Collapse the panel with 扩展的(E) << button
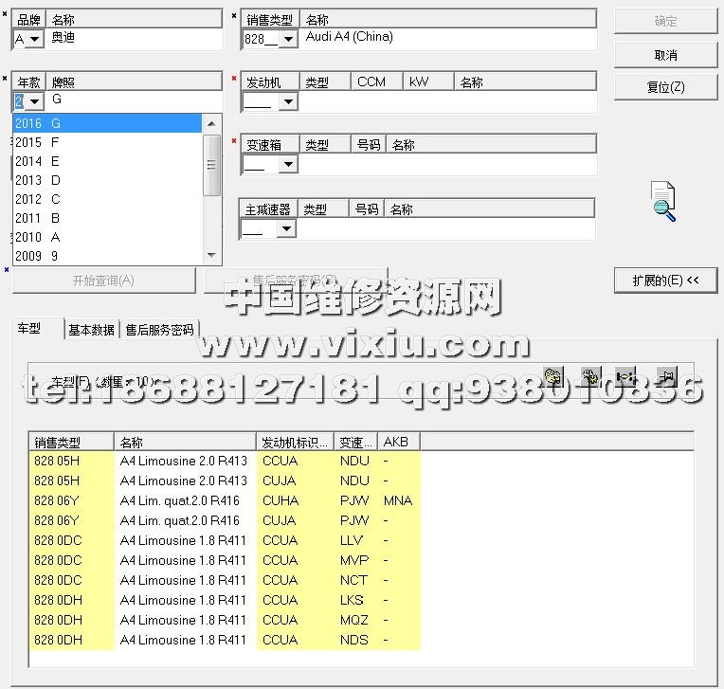 665,281
